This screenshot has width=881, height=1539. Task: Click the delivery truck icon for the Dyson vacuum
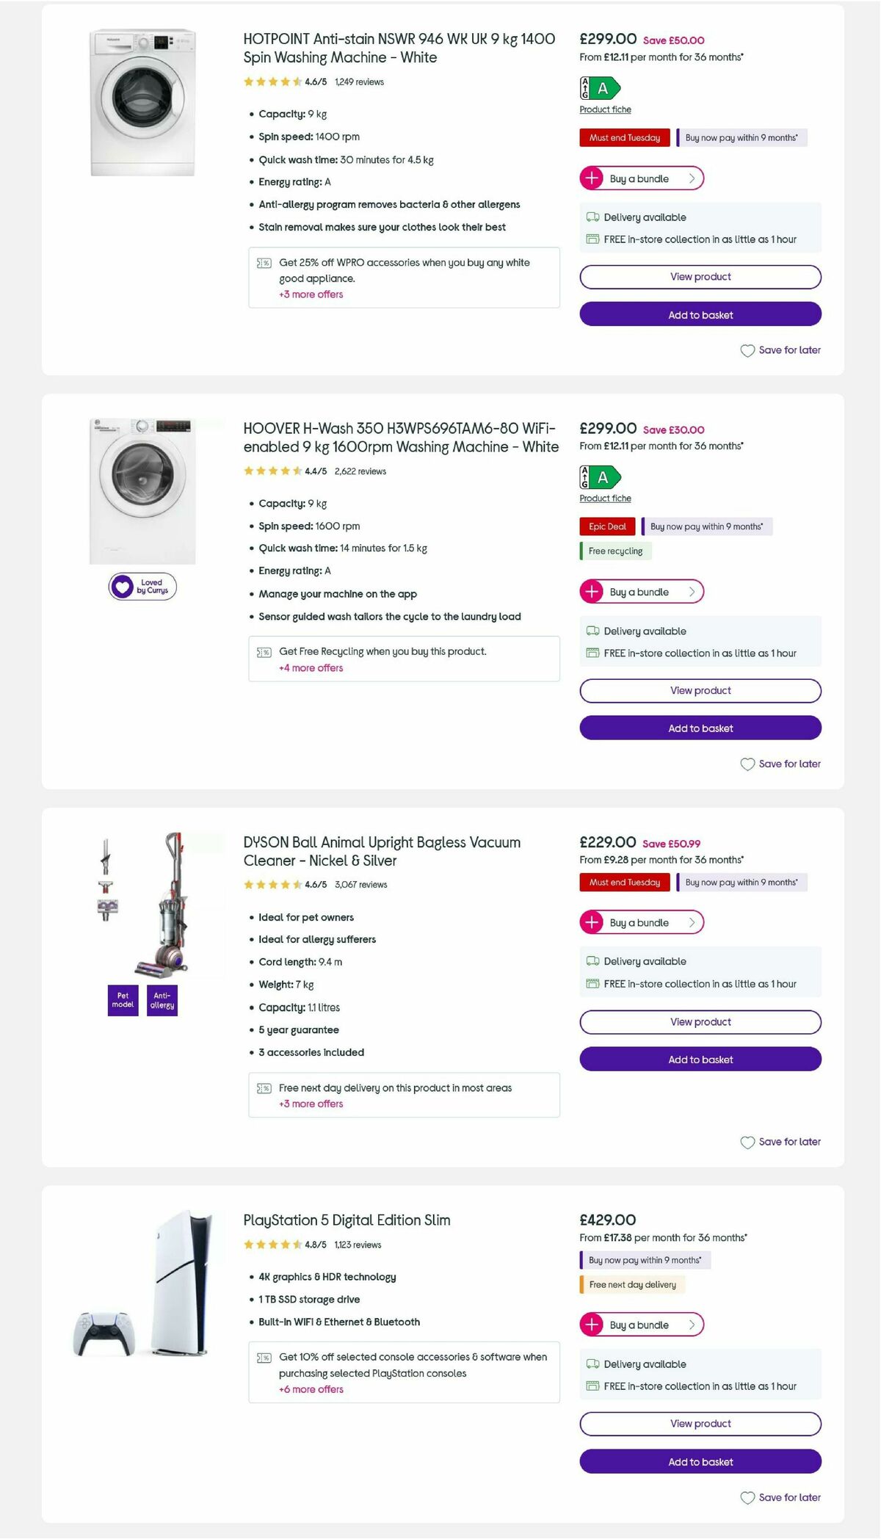pos(593,960)
